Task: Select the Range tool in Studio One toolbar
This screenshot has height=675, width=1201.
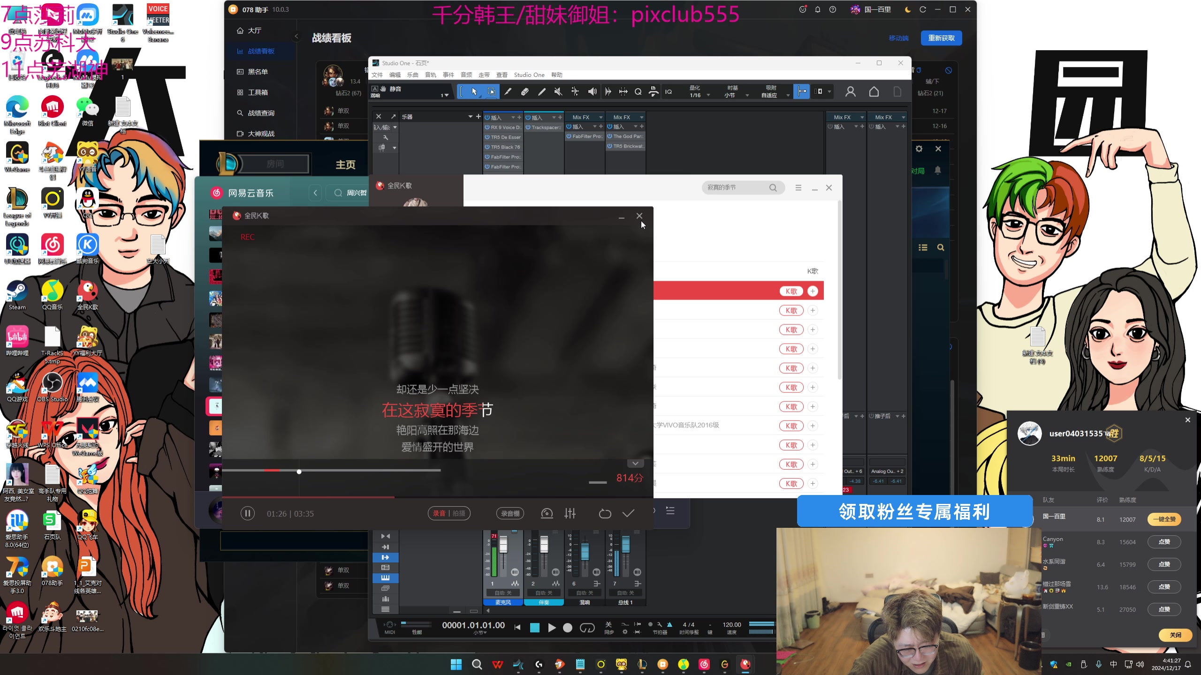Action: pos(491,92)
